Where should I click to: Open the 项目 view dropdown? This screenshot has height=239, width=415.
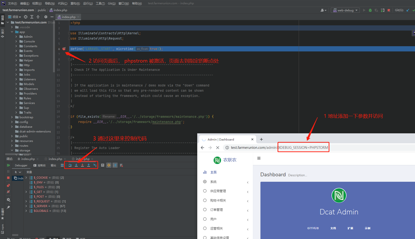point(15,17)
